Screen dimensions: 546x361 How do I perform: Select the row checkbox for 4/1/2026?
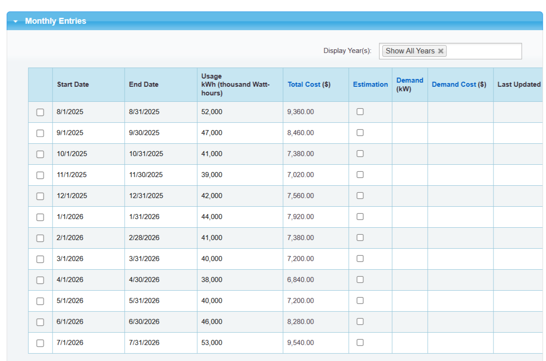tap(40, 280)
